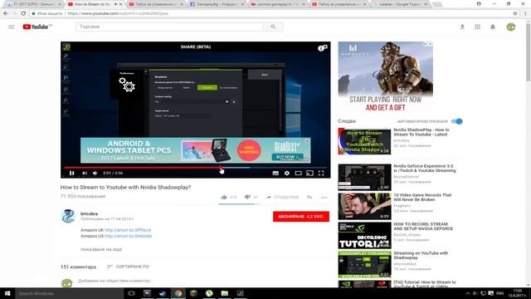Open the YouTube hamburger guide menu
The width and height of the screenshot is (531, 299).
12,27
